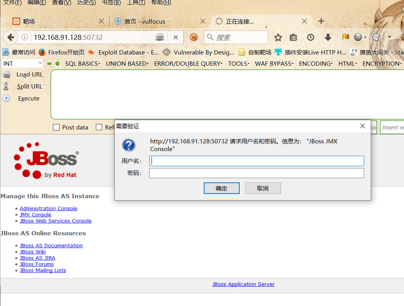Toggle the Post data checkbox

[x=56, y=127]
